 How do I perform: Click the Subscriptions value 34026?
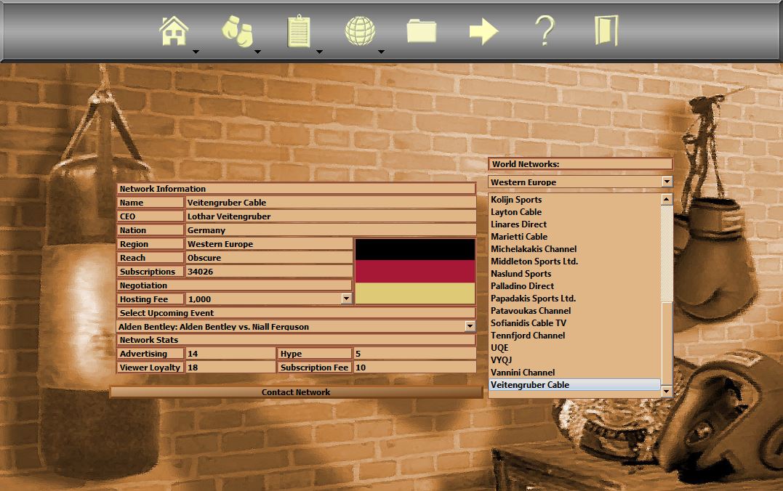click(x=269, y=272)
